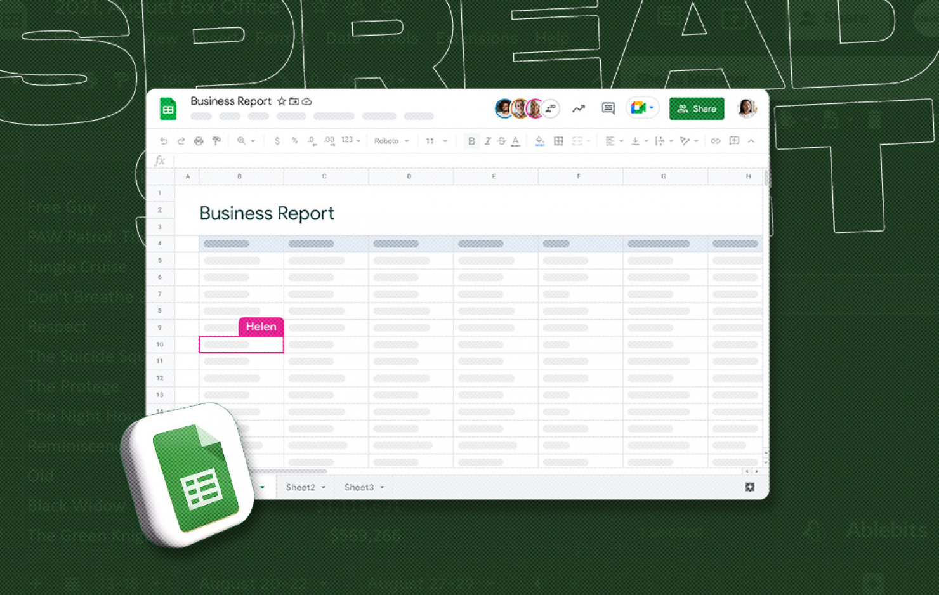939x595 pixels.
Task: Open the Roboto font dropdown
Action: coord(391,141)
